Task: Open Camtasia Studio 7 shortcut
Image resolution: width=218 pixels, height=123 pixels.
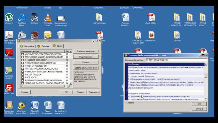Action: [x=9, y=70]
